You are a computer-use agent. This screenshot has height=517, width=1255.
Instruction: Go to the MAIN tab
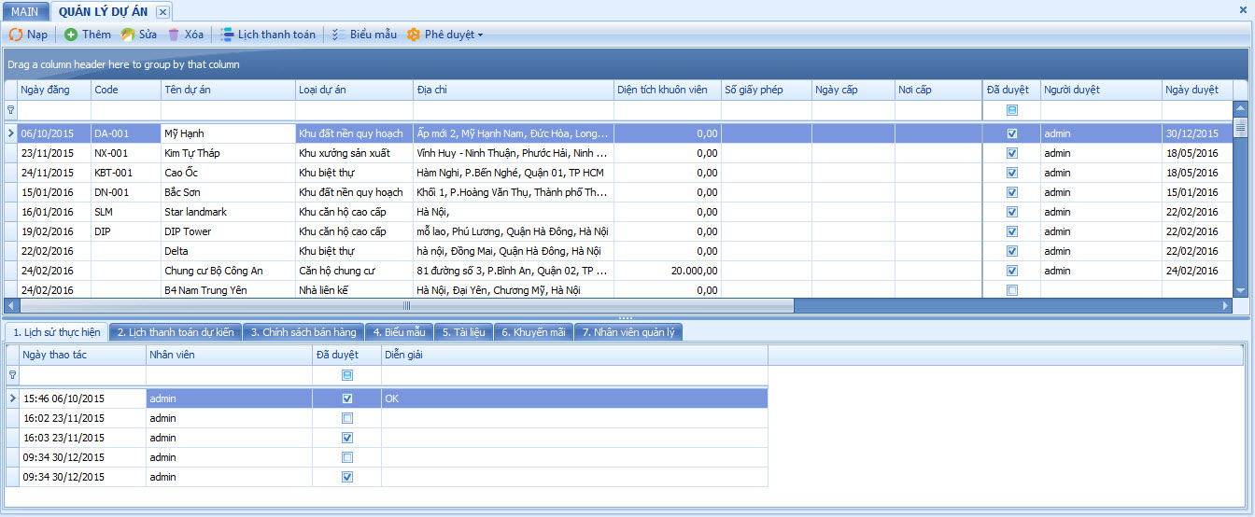tap(24, 11)
